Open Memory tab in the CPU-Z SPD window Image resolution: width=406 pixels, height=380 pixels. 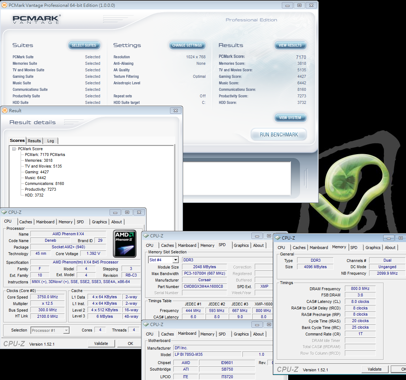tap(207, 245)
